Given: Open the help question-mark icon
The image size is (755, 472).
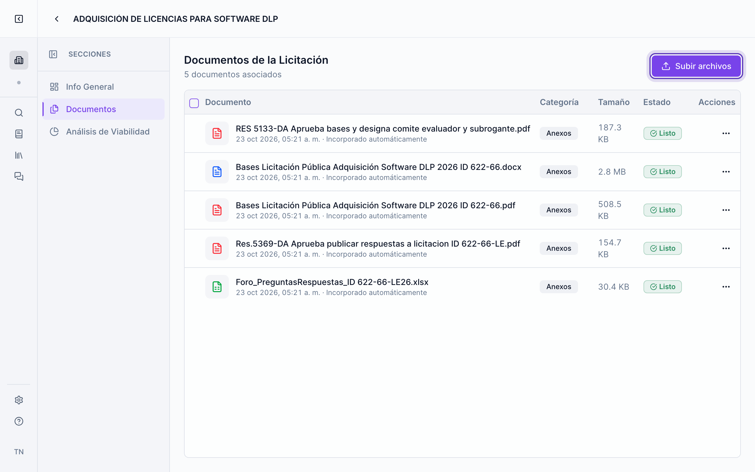Looking at the screenshot, I should pyautogui.click(x=19, y=421).
